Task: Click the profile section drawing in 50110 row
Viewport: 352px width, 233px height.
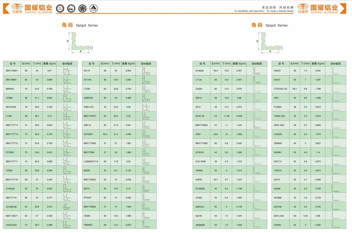Action: point(146,71)
